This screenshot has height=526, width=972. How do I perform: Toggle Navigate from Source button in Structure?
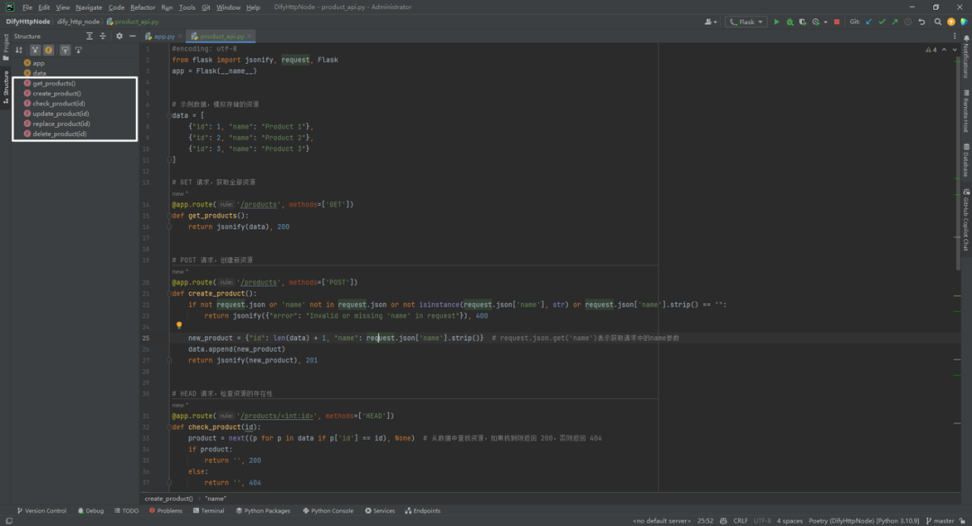(x=78, y=50)
